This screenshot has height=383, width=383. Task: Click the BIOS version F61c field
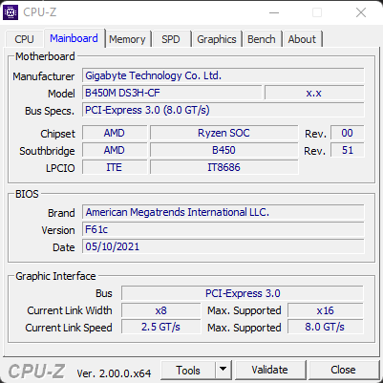223,229
